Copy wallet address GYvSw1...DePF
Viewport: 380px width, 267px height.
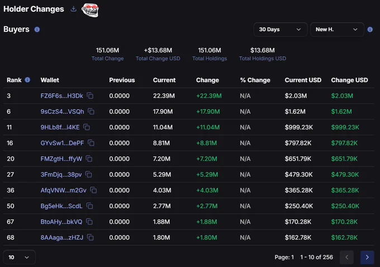tap(91, 143)
